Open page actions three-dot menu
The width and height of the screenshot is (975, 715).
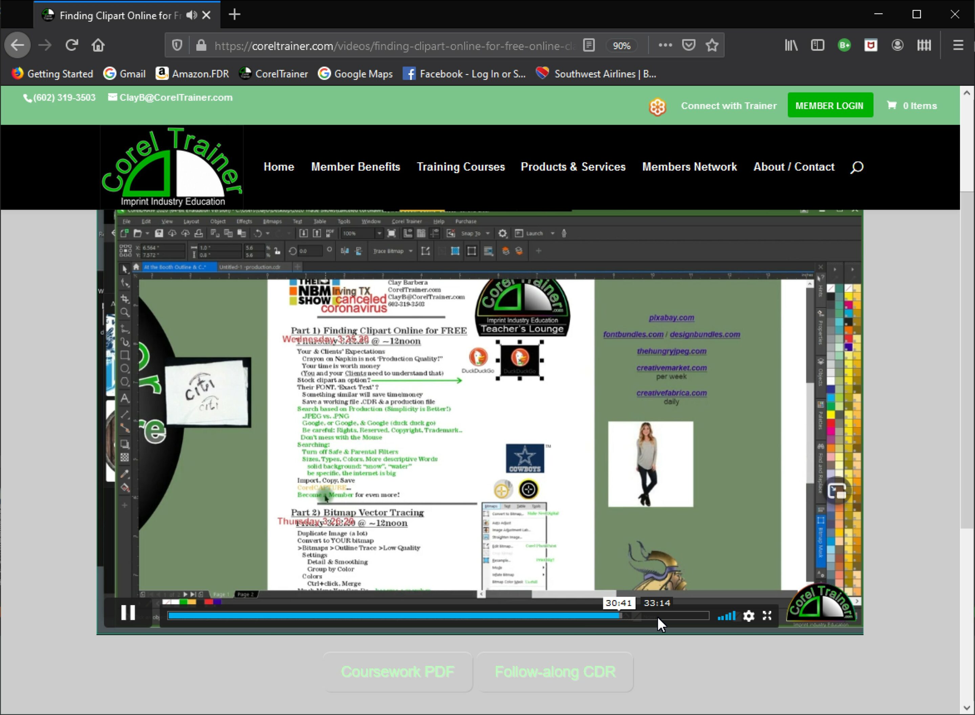665,45
